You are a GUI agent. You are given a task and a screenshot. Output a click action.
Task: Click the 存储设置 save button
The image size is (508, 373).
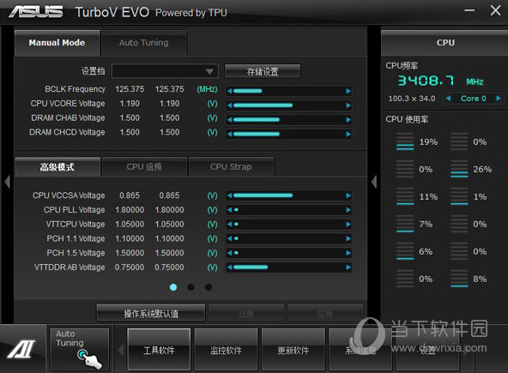tap(263, 71)
